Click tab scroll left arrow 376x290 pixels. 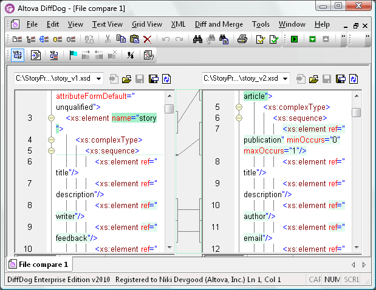click(x=353, y=265)
